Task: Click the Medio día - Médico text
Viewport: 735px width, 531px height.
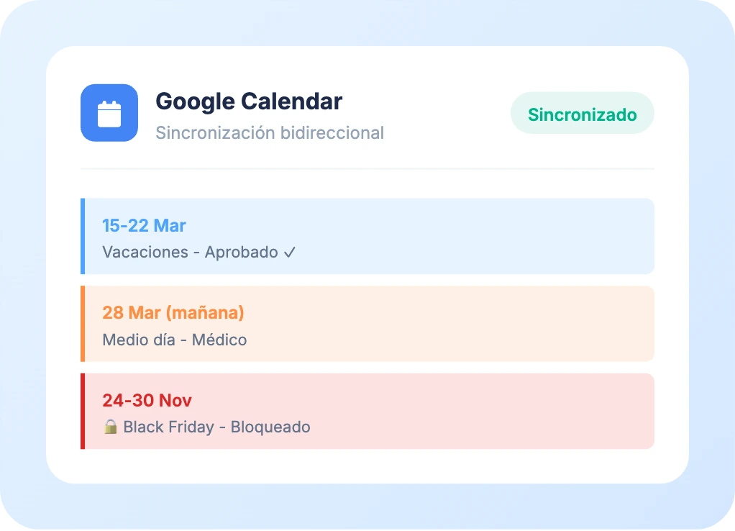Action: coord(175,340)
